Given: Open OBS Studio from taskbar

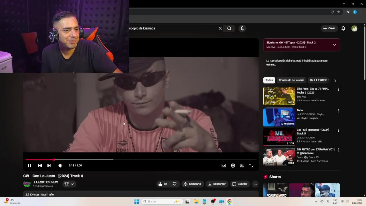Looking at the screenshot, I should [213, 201].
